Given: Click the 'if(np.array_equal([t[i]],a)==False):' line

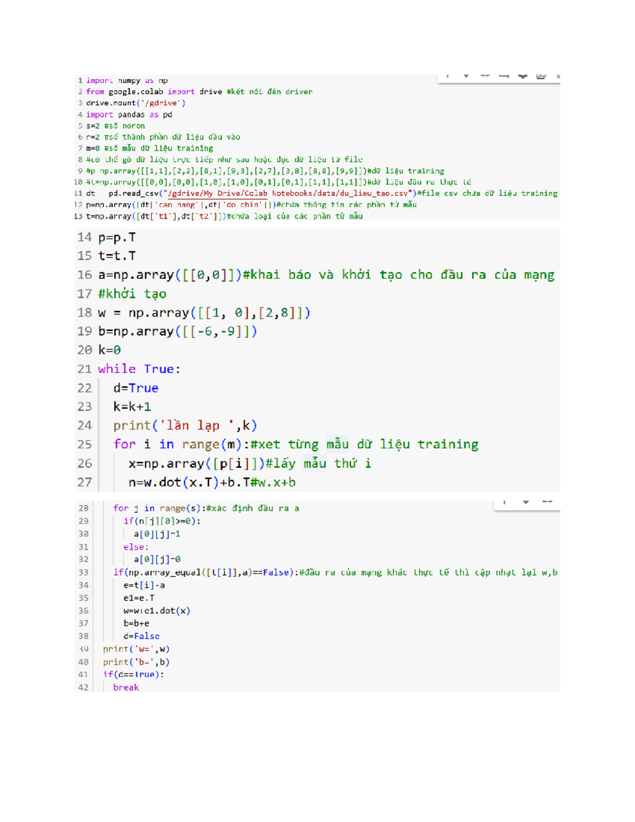Looking at the screenshot, I should click(x=335, y=572).
